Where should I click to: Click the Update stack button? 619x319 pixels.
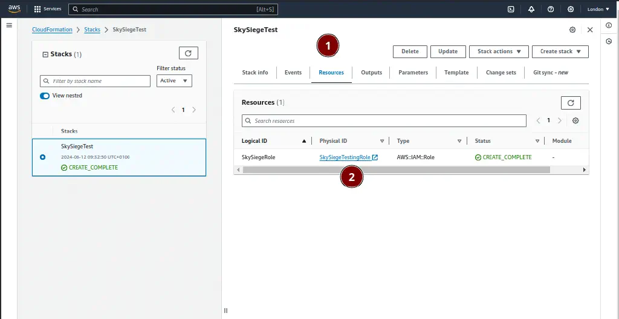448,51
